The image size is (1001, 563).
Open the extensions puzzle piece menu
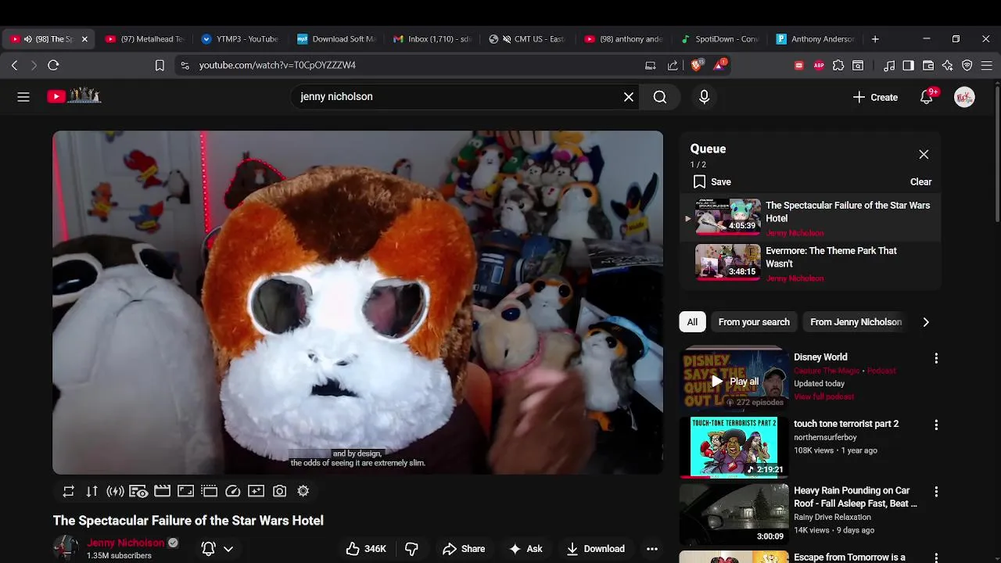[x=838, y=66]
